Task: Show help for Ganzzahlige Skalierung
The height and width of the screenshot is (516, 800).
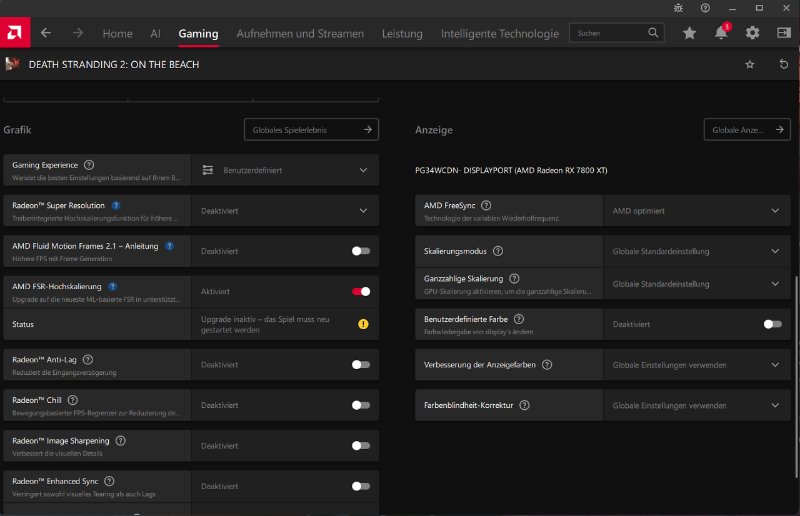Action: (514, 279)
